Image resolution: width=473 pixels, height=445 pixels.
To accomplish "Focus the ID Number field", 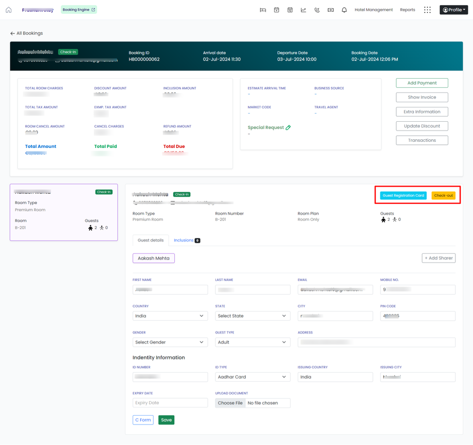I will 170,377.
